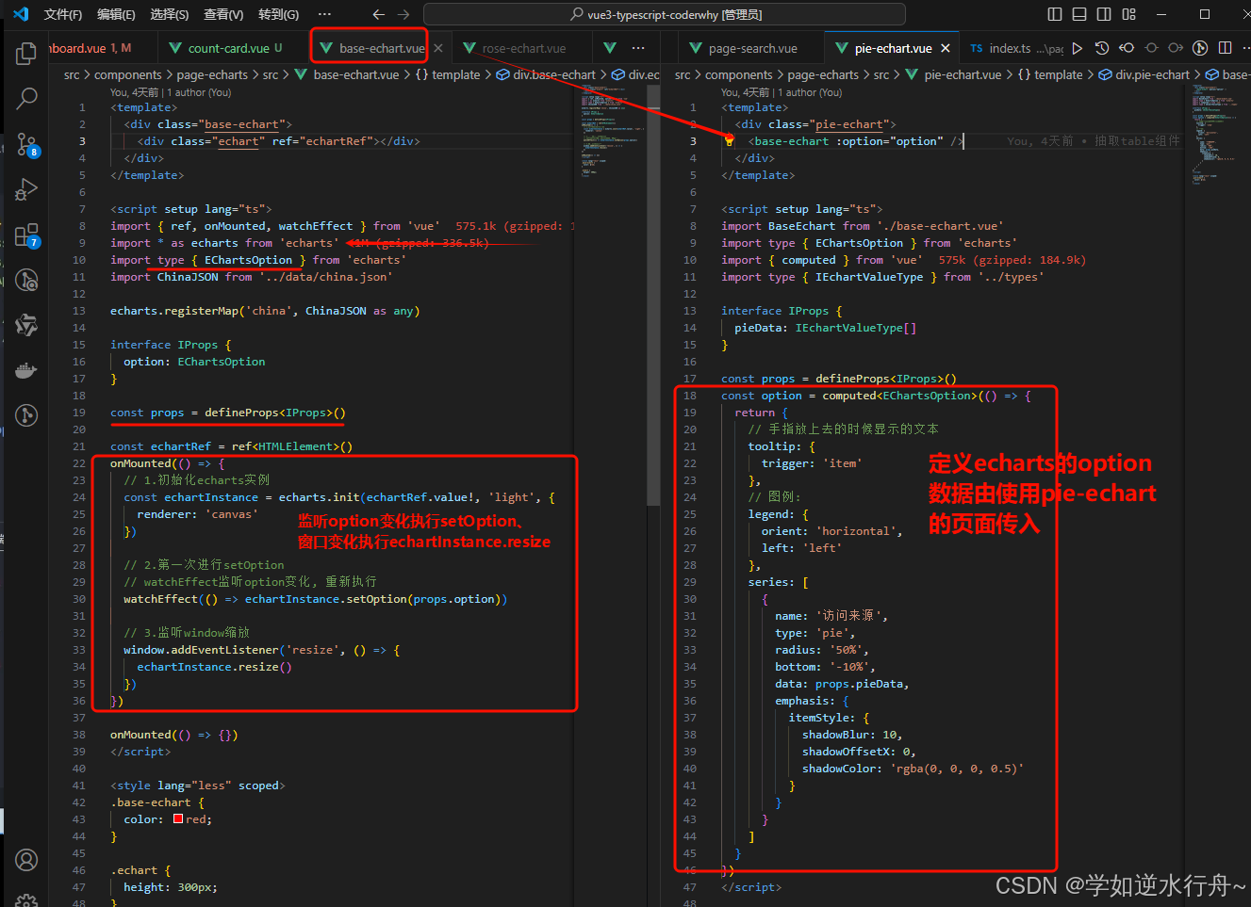Open the 查看(V) menu
Viewport: 1251px width, 907px height.
pyautogui.click(x=223, y=14)
